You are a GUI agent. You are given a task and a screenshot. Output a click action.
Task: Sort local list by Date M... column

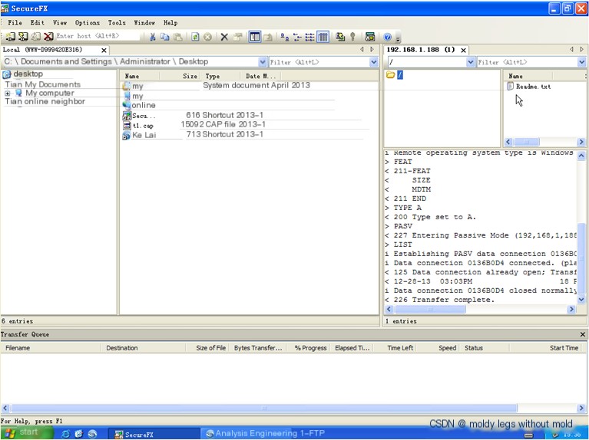coord(260,76)
